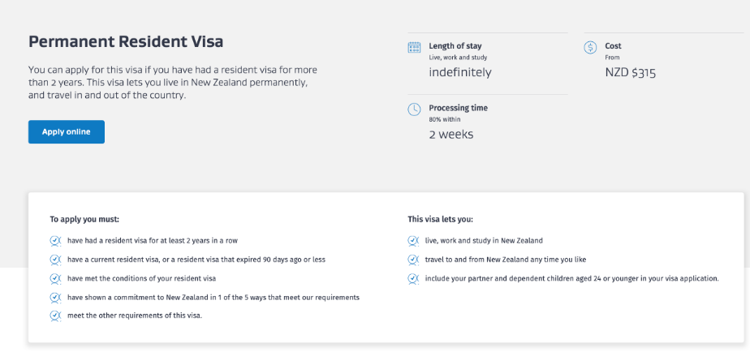Click the check icon beside 'travel to and from'
The width and height of the screenshot is (750, 352).
pos(414,260)
